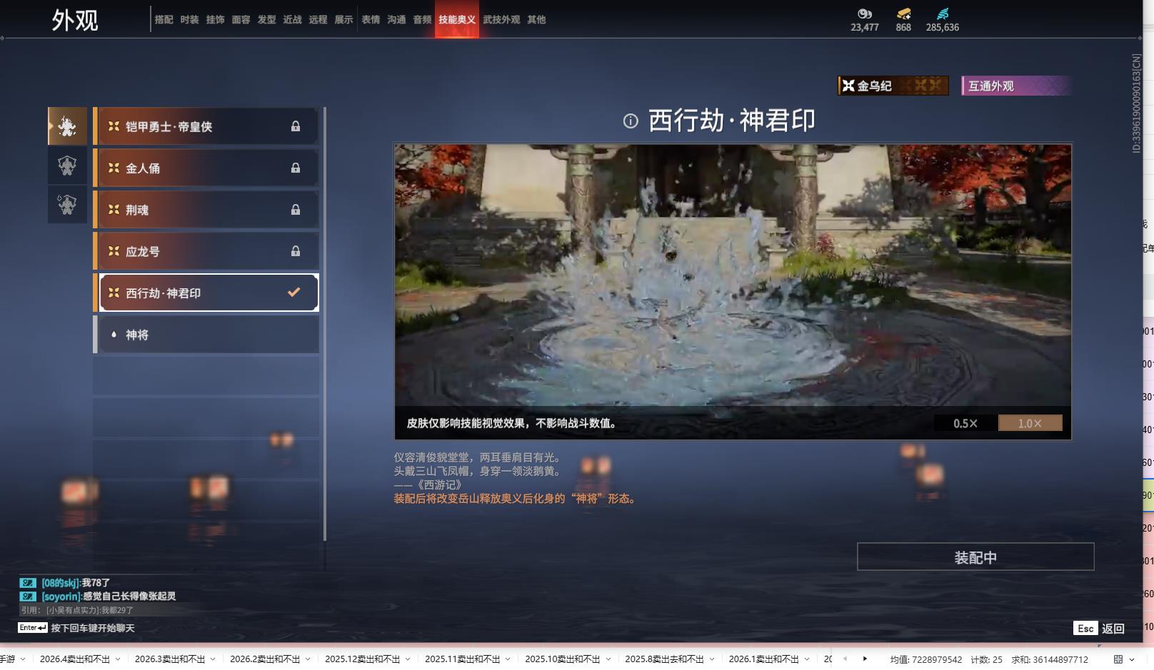Switch to the 时装 tab

[x=189, y=19]
